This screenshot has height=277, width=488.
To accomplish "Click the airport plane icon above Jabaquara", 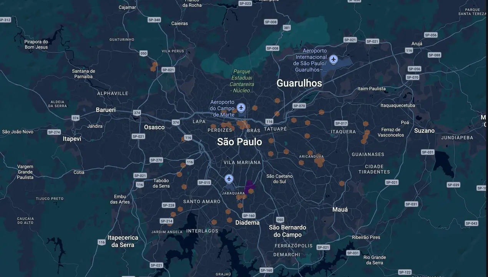I will (229, 179).
